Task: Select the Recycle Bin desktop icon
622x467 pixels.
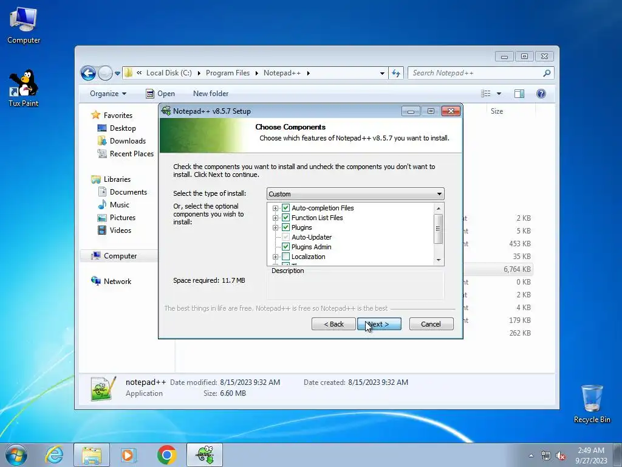Action: tap(592, 404)
